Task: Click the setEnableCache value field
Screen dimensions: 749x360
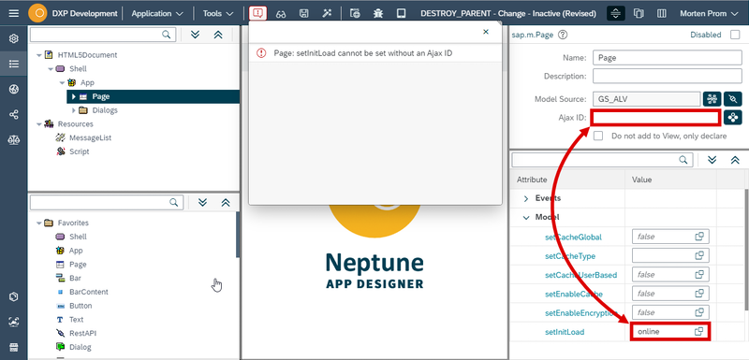Action: click(x=670, y=294)
